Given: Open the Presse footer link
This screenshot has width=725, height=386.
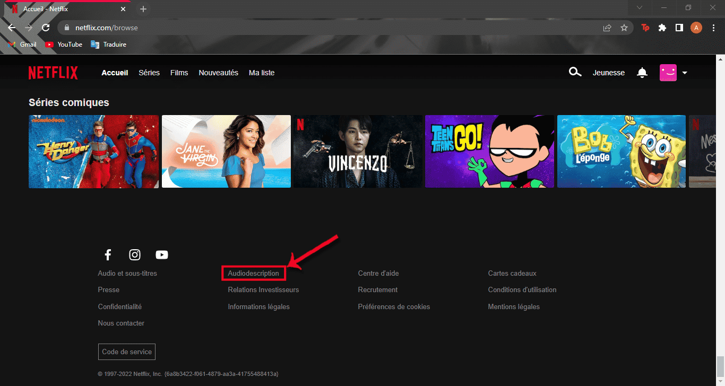Looking at the screenshot, I should pyautogui.click(x=109, y=290).
